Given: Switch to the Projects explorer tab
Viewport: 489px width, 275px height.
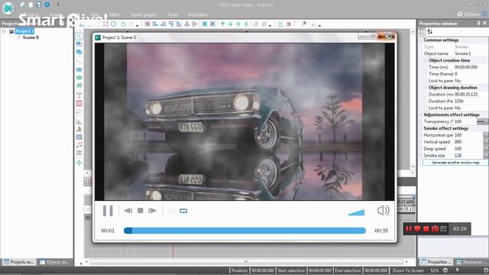Looking at the screenshot, I should 19,262.
